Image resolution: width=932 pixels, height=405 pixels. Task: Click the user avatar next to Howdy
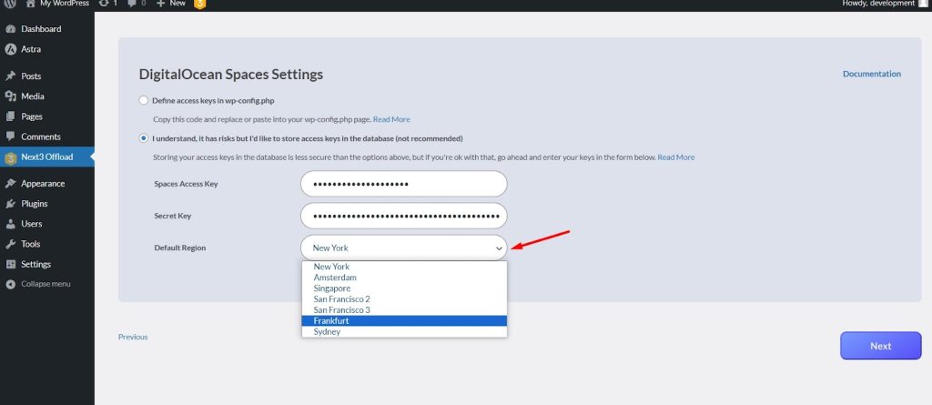tap(923, 3)
